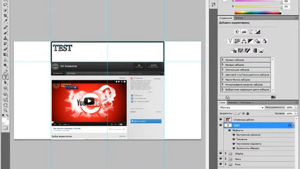
Task: Select the Clone Stamp tool
Action: (5, 38)
